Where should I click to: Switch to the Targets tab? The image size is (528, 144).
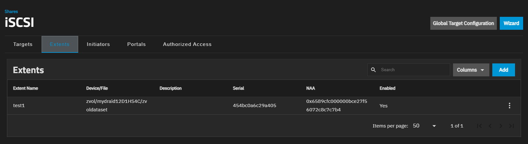tap(23, 44)
